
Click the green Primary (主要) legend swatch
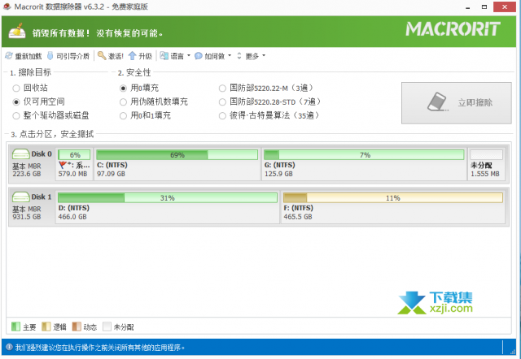tap(15, 327)
